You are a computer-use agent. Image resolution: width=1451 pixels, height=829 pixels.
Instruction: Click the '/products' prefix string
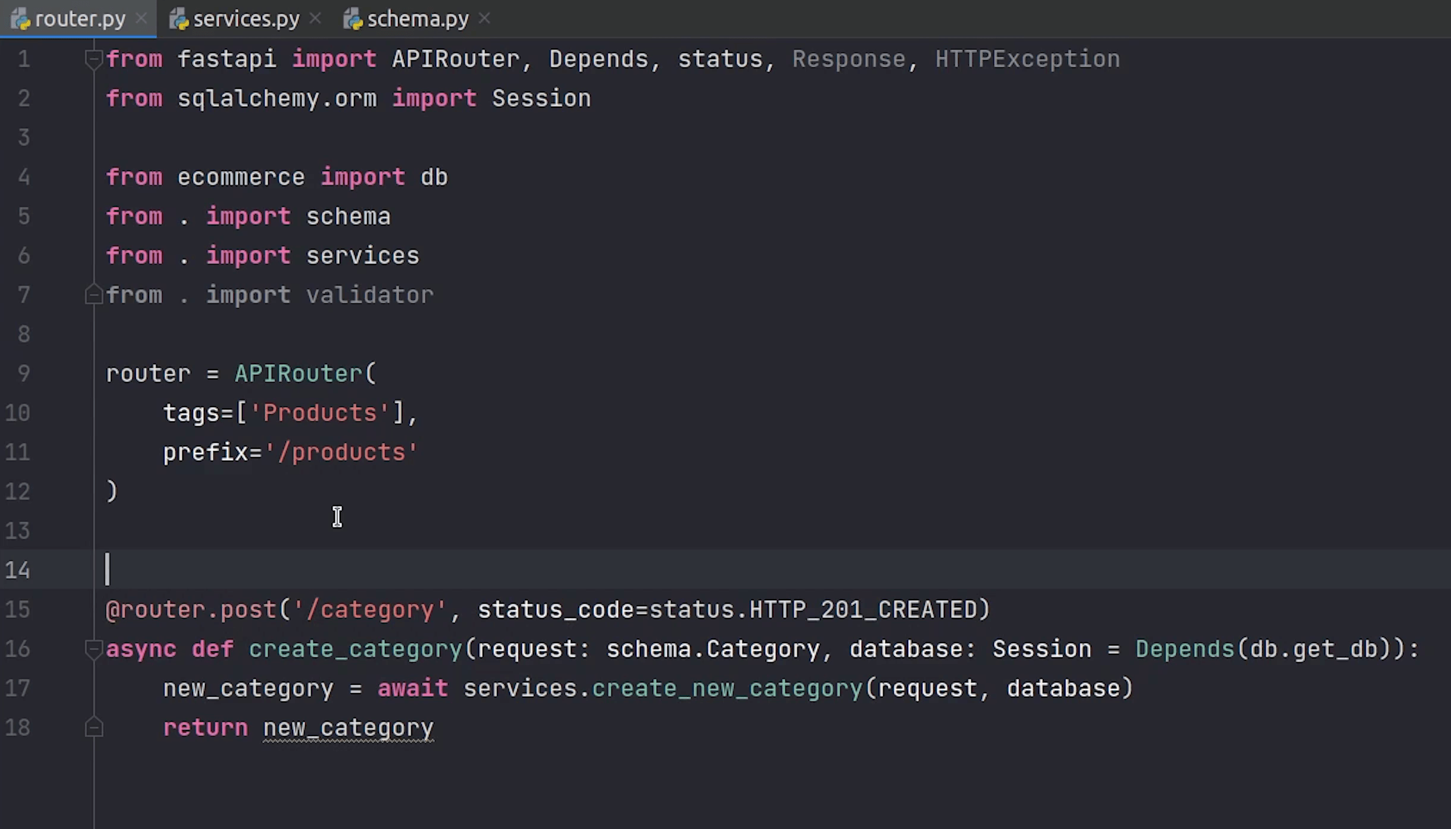coord(341,452)
